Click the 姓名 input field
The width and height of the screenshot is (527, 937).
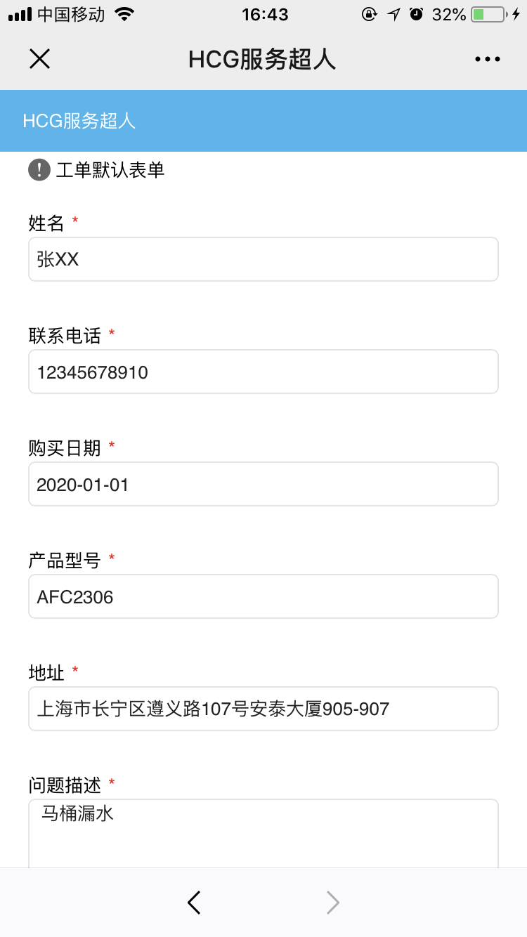click(263, 259)
